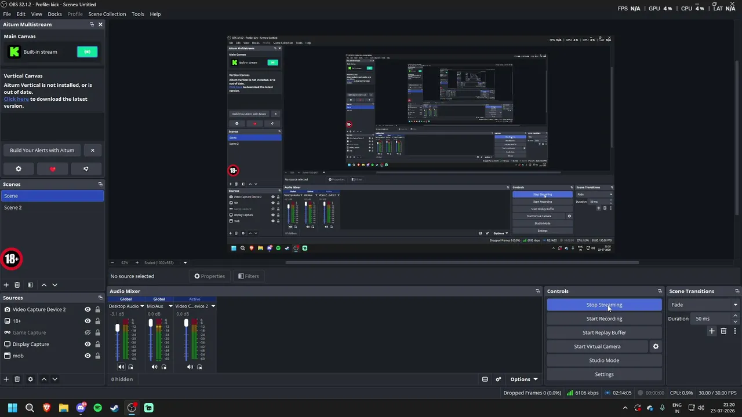The image size is (742, 417).
Task: Hide the Display Capture source
Action: [x=88, y=344]
